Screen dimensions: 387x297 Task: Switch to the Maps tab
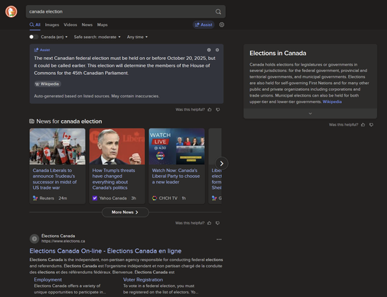click(x=102, y=25)
